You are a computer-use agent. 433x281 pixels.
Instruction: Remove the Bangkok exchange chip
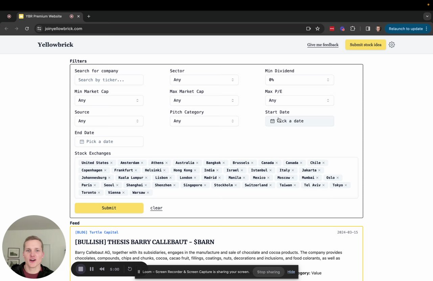point(224,163)
